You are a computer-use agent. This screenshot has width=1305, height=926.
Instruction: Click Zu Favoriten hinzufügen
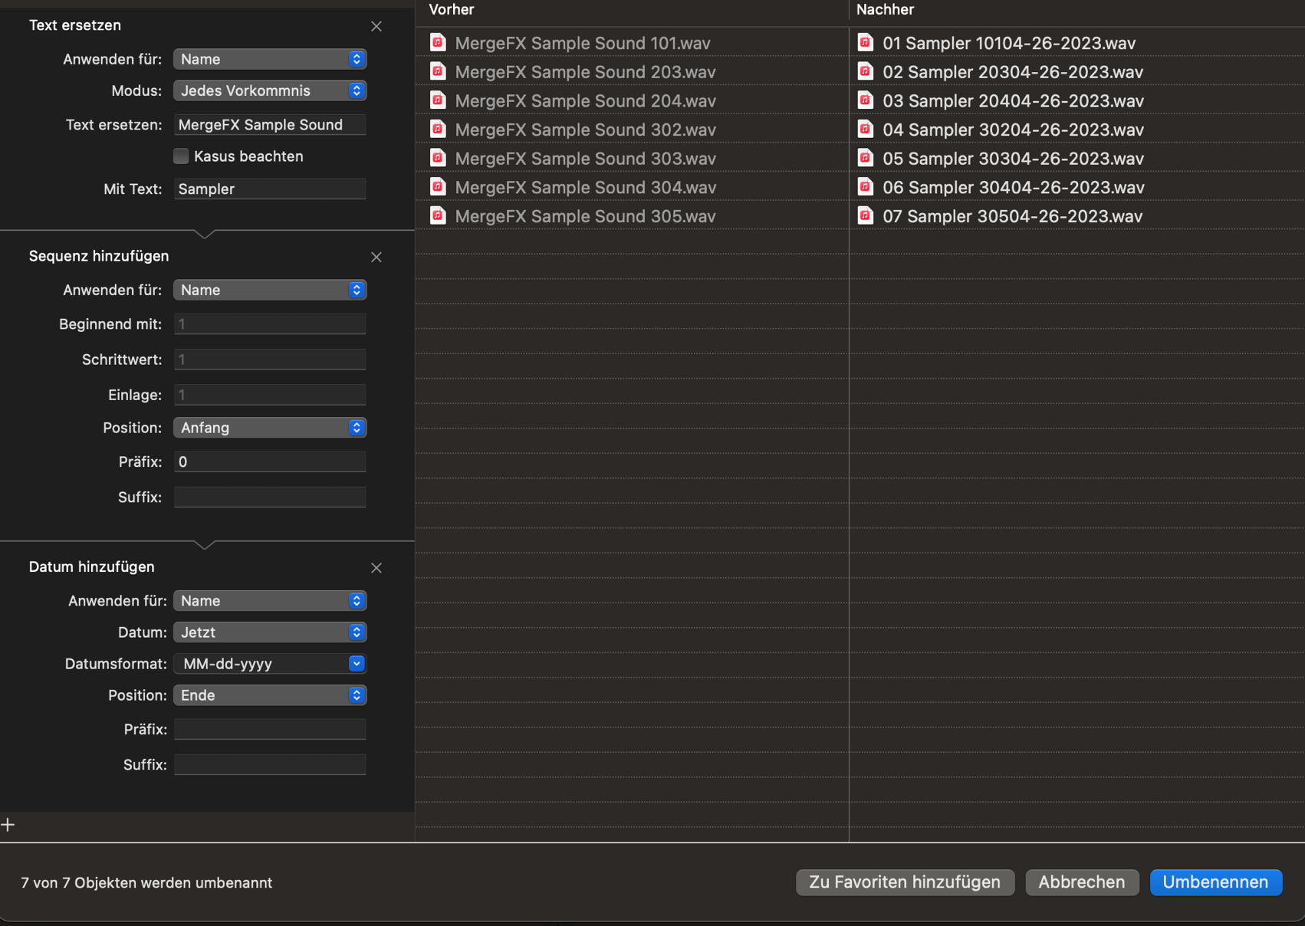click(x=904, y=882)
